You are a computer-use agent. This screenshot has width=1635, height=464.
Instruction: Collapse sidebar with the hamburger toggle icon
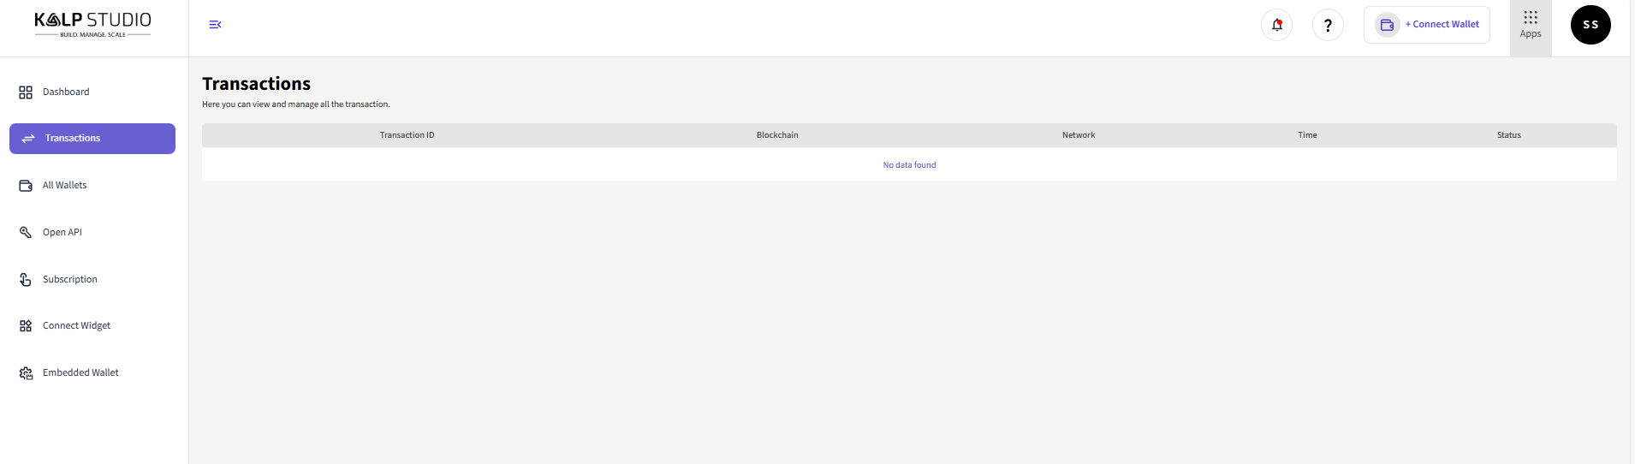[x=215, y=25]
